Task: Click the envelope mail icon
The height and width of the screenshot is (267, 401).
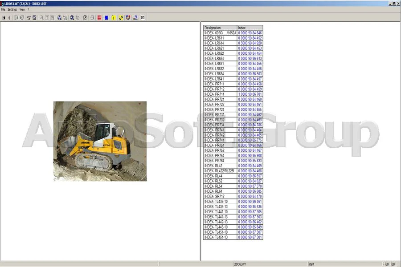Action: 143,17
